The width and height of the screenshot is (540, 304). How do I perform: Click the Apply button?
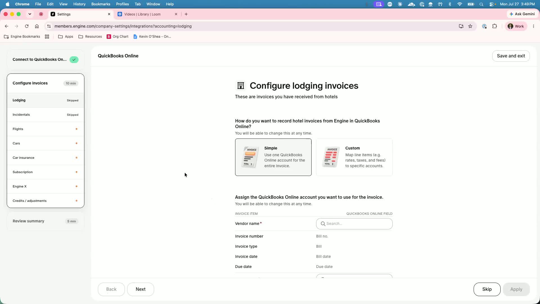(x=516, y=289)
